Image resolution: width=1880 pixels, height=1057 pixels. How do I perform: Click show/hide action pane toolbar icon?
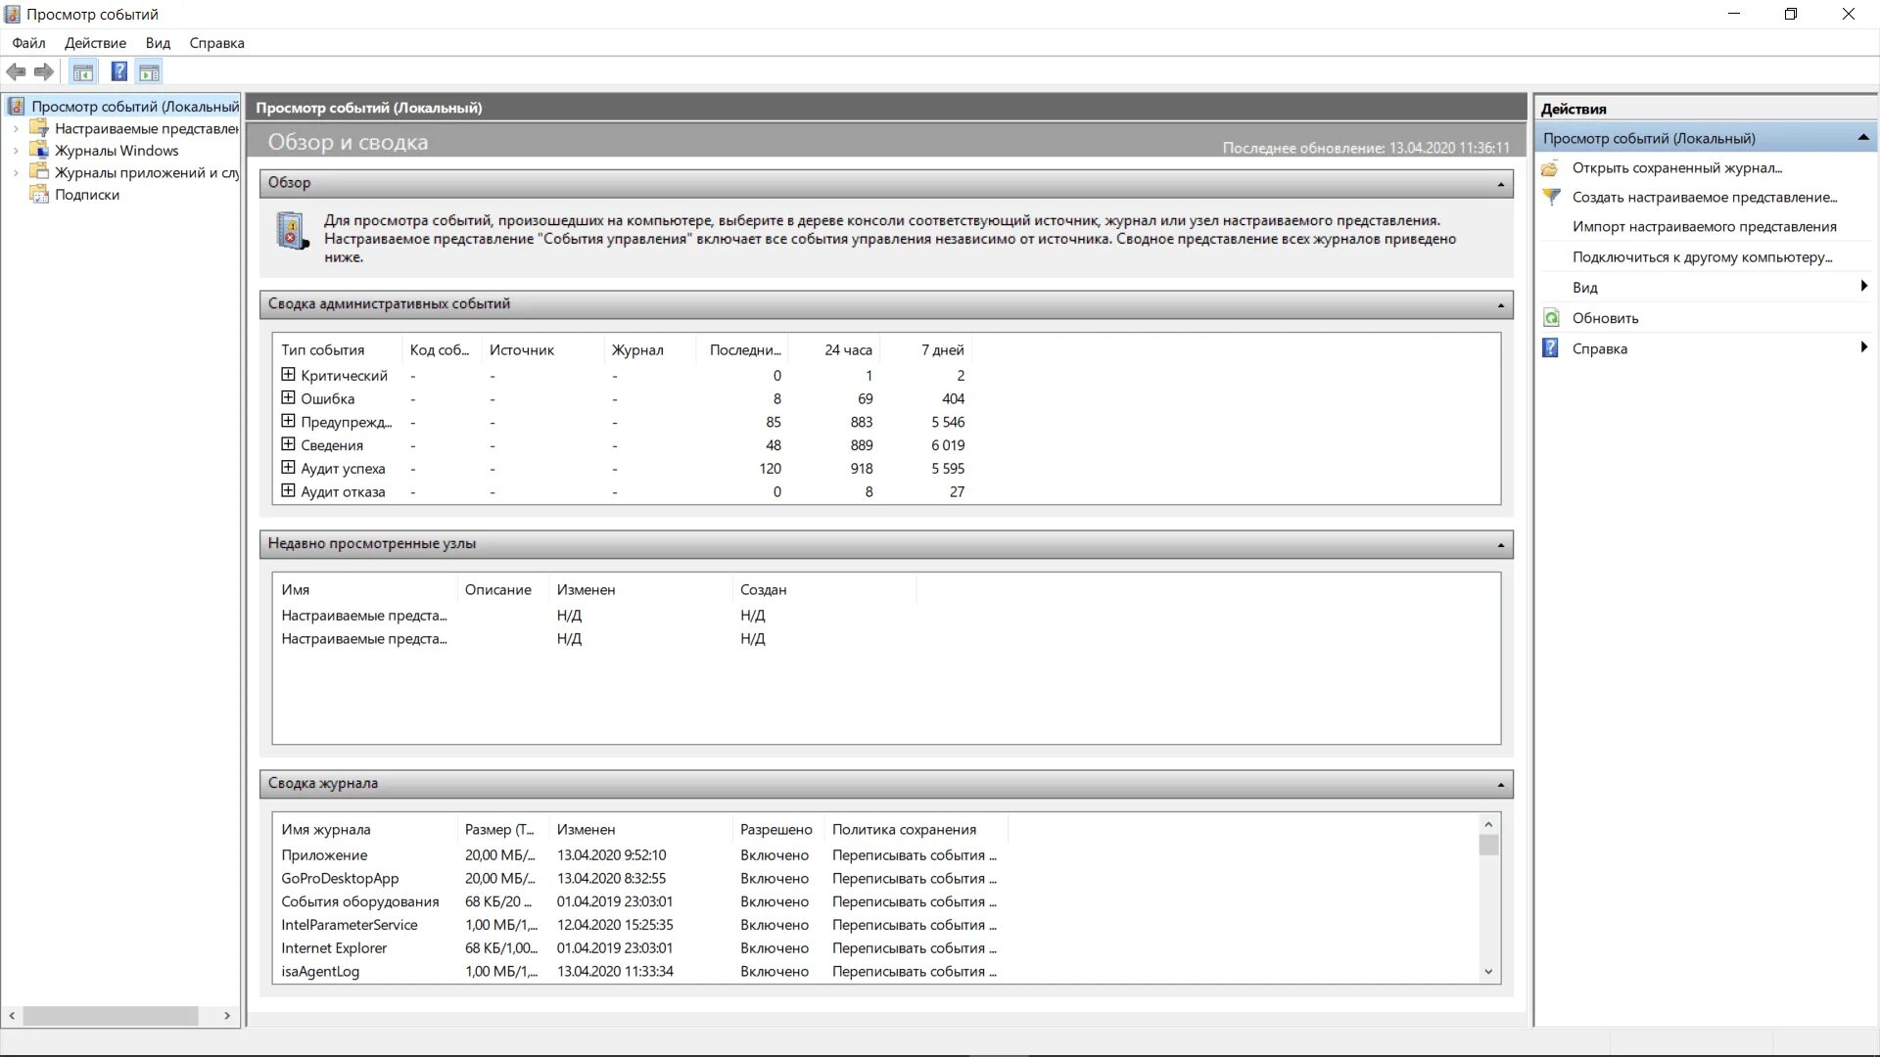point(149,71)
